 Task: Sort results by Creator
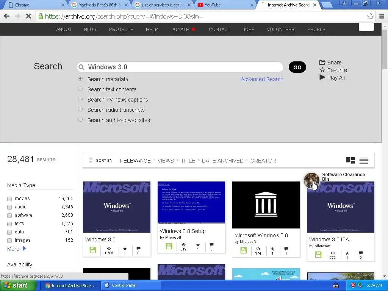(x=263, y=161)
